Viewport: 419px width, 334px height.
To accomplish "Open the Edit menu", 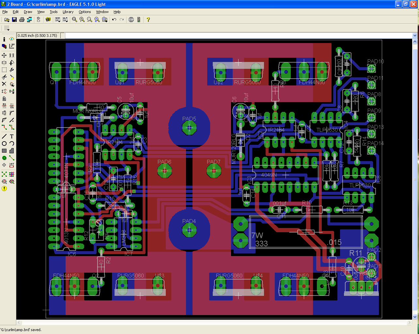I will click(x=16, y=12).
